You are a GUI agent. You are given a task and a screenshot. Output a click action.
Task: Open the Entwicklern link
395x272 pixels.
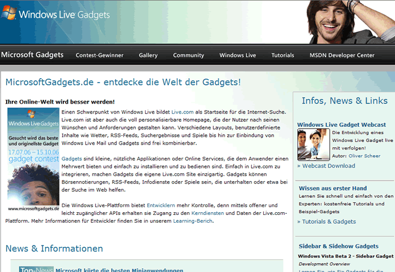click(x=161, y=206)
